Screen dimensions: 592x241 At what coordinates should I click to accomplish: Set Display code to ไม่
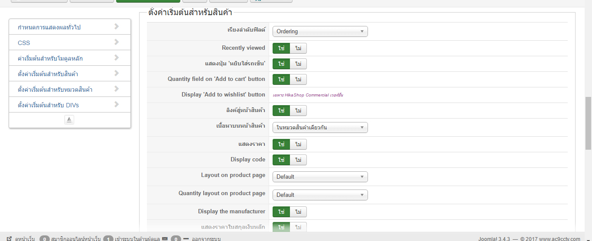click(298, 160)
